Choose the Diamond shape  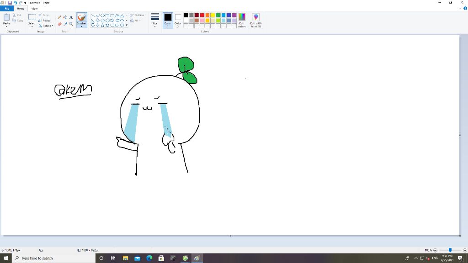click(98, 21)
